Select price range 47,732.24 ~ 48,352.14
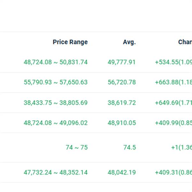 tap(56, 172)
